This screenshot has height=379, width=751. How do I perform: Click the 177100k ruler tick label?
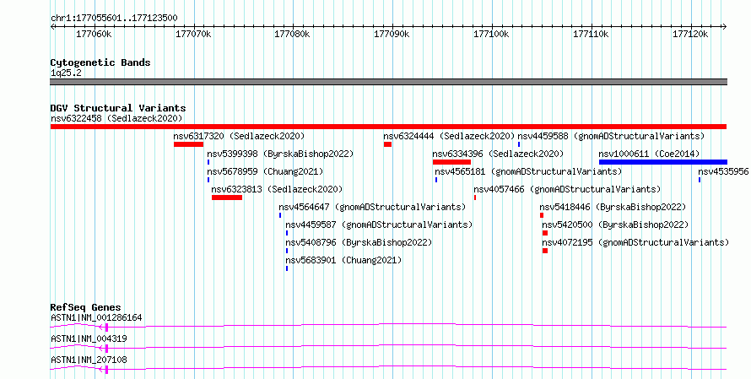click(491, 34)
